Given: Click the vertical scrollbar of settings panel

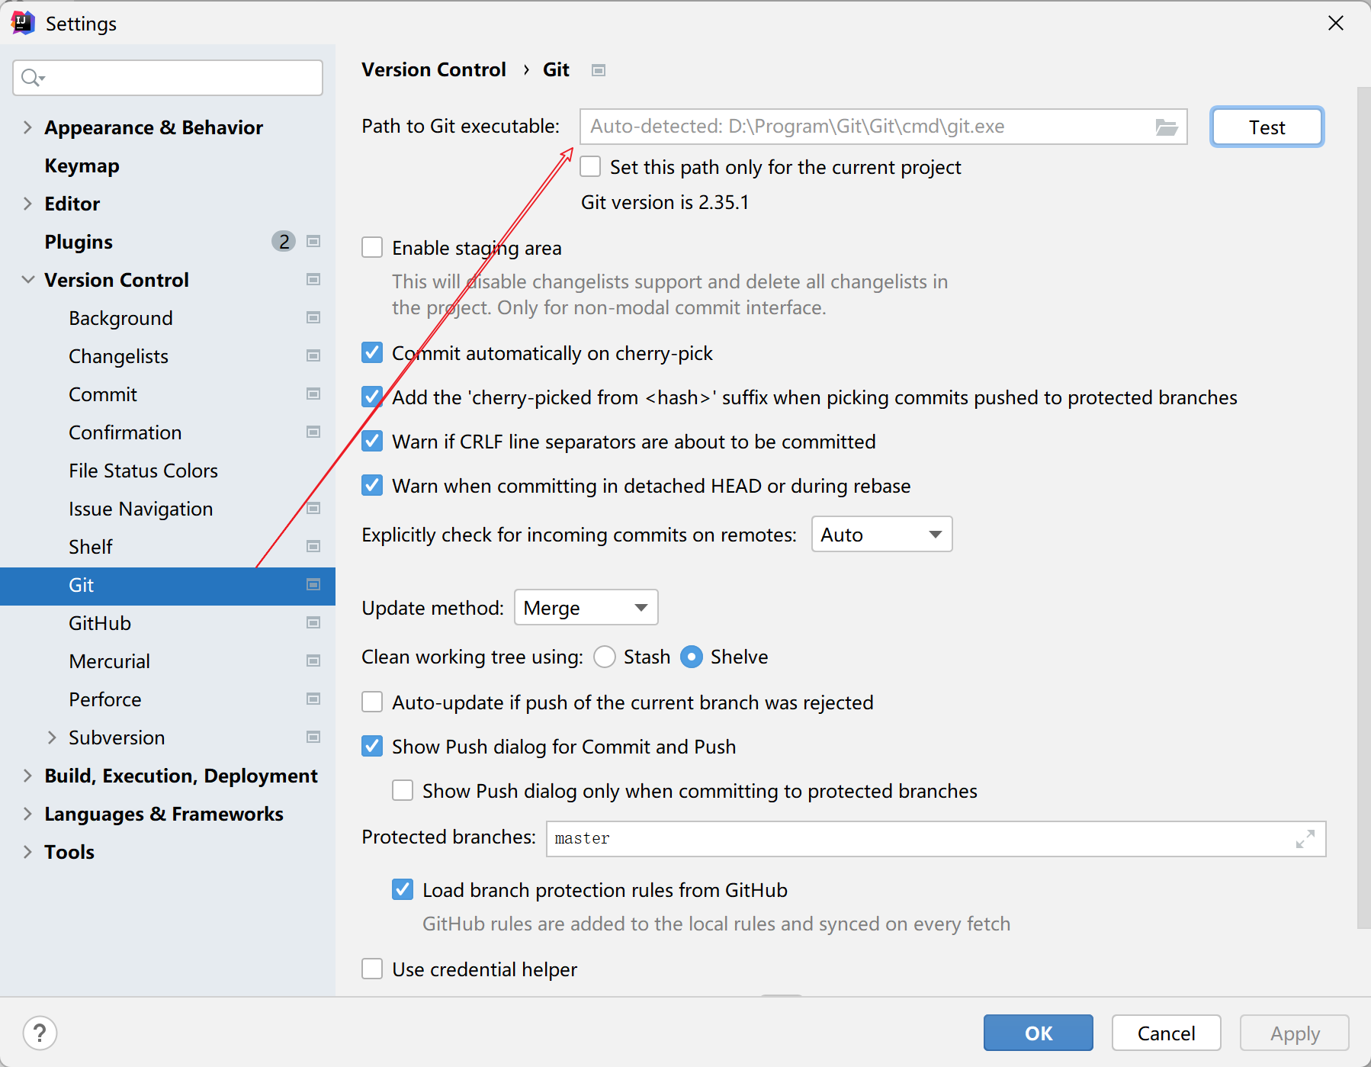Looking at the screenshot, I should [x=1363, y=503].
